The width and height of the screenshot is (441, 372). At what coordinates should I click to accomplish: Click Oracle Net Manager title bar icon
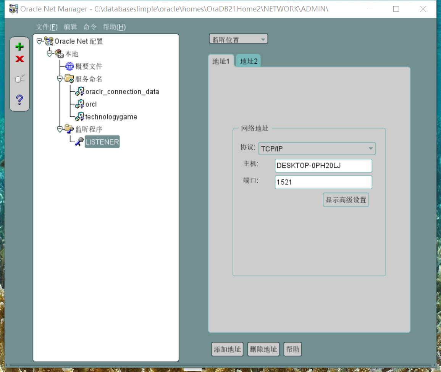click(13, 9)
